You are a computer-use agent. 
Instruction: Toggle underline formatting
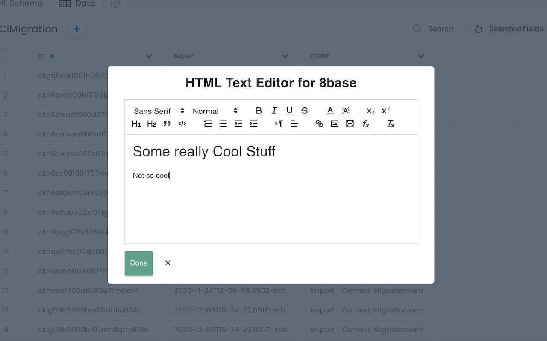(x=289, y=111)
